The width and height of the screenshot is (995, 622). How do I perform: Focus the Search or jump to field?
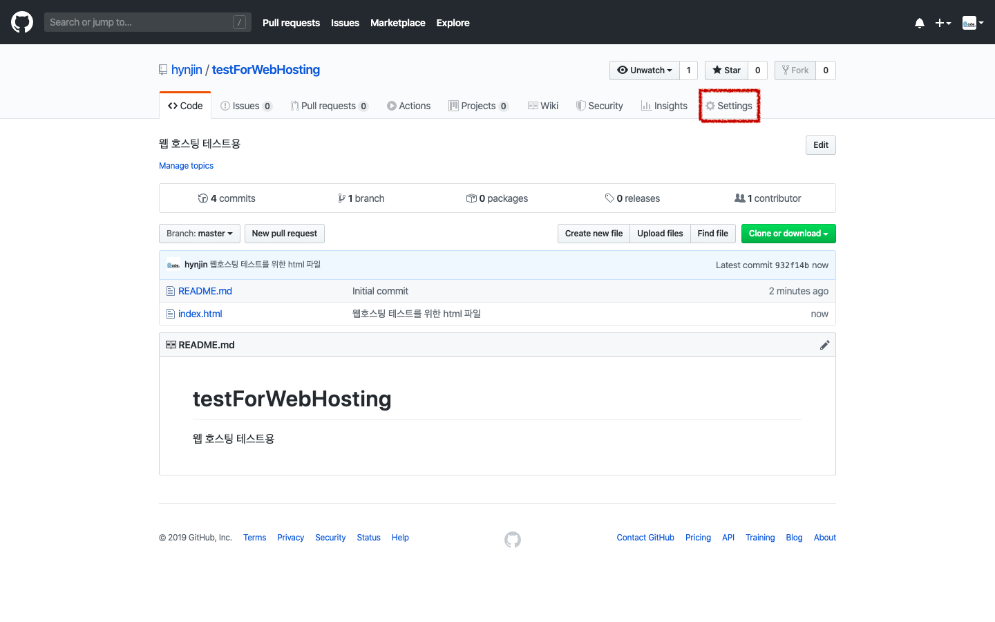(148, 22)
